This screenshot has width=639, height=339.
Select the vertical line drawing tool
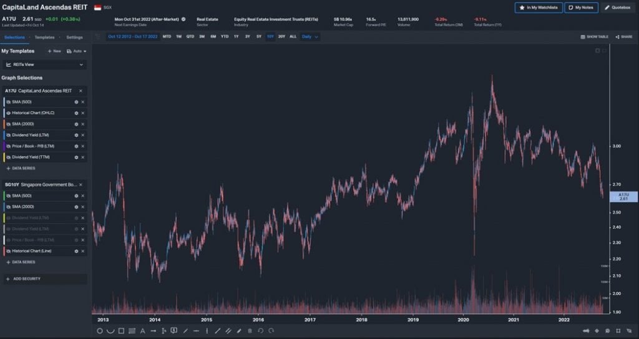207,331
